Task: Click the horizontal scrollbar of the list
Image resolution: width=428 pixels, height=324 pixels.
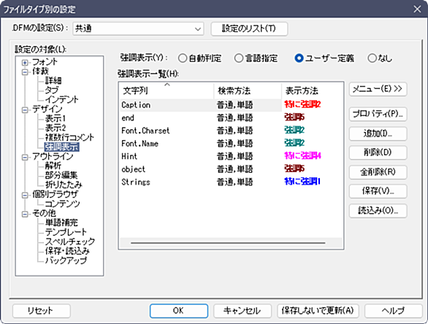Action: [x=231, y=243]
